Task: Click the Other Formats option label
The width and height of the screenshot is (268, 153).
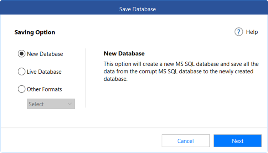Action: pyautogui.click(x=45, y=89)
